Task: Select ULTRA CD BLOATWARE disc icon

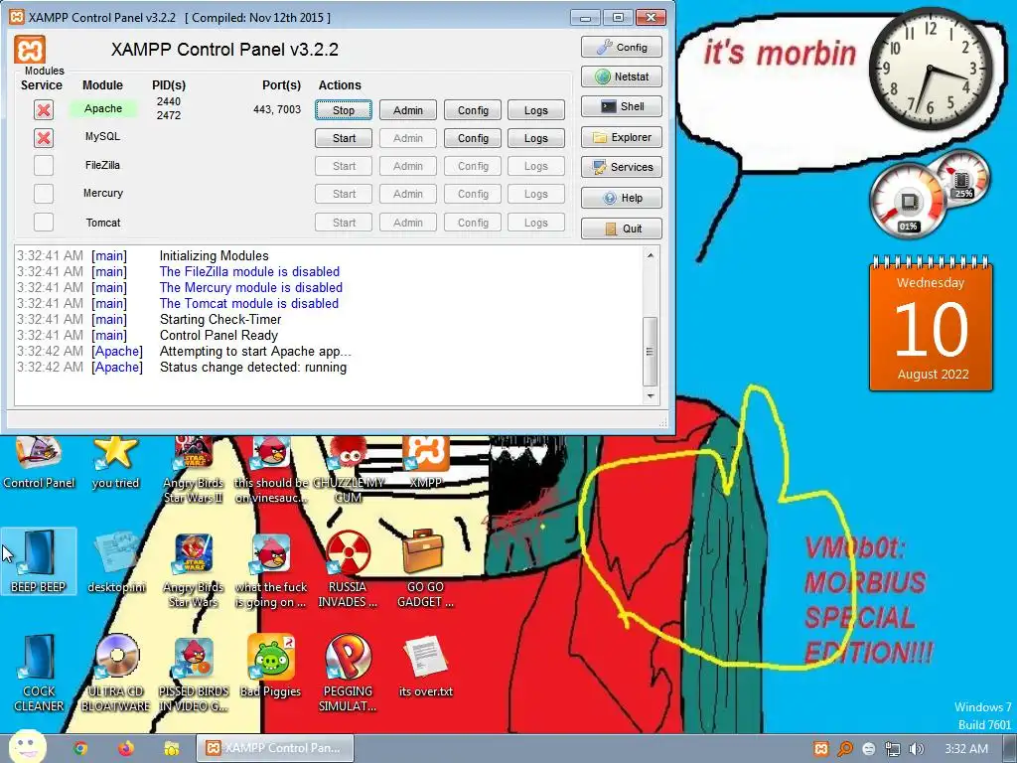Action: 115,674
